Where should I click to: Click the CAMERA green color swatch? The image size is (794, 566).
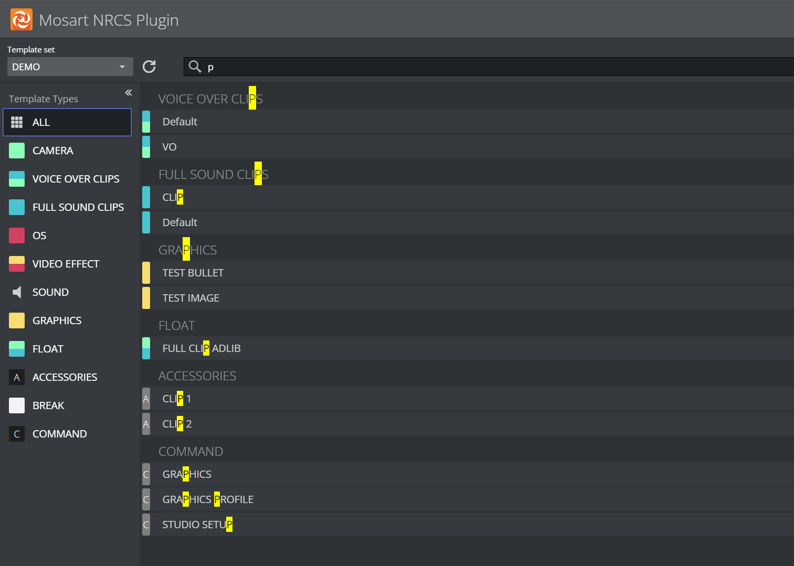point(17,151)
